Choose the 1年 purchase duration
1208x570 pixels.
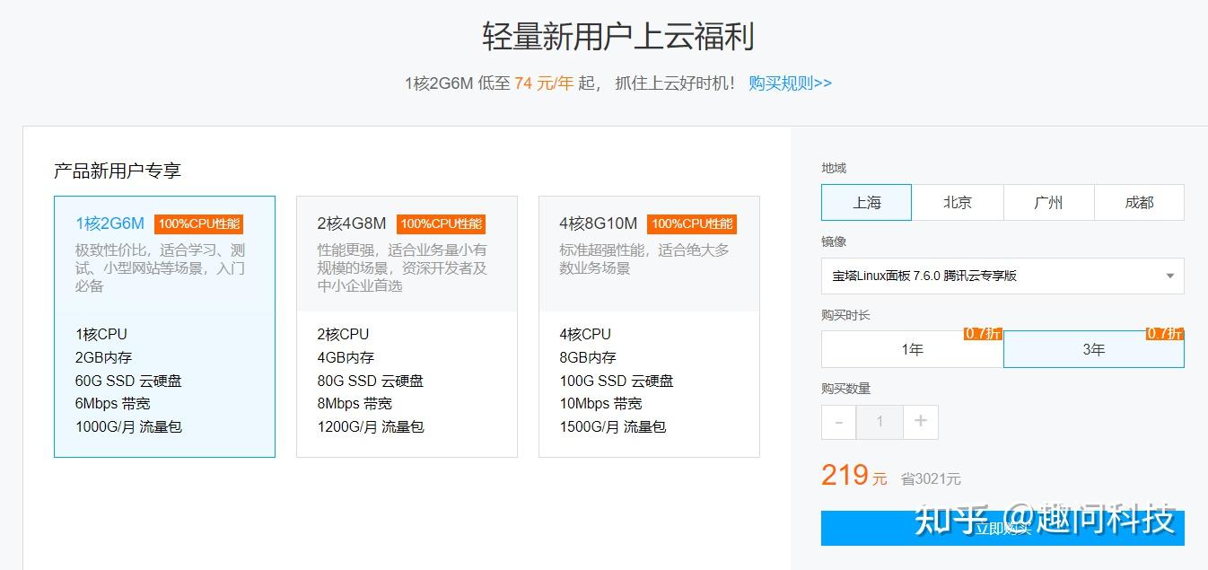pyautogui.click(x=912, y=349)
